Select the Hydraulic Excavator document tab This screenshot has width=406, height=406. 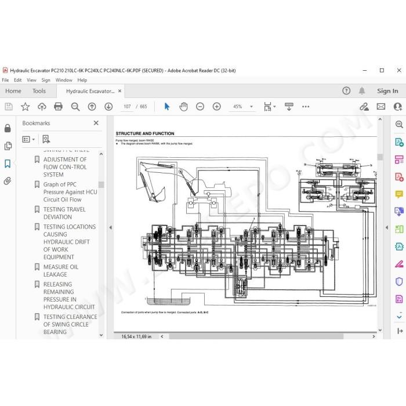[x=90, y=91]
